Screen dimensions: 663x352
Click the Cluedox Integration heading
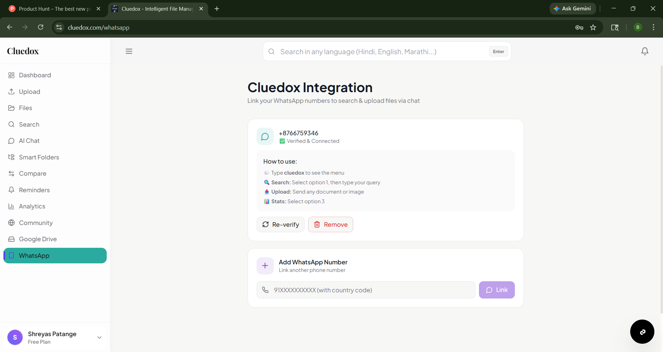[x=310, y=88]
